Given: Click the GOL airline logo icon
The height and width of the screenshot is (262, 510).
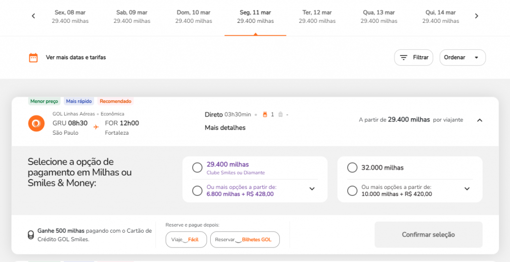Looking at the screenshot, I should tap(36, 123).
